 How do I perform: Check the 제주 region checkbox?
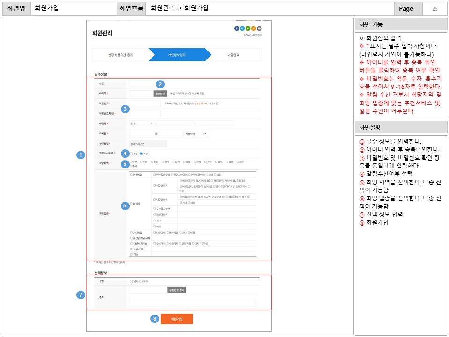[237, 161]
